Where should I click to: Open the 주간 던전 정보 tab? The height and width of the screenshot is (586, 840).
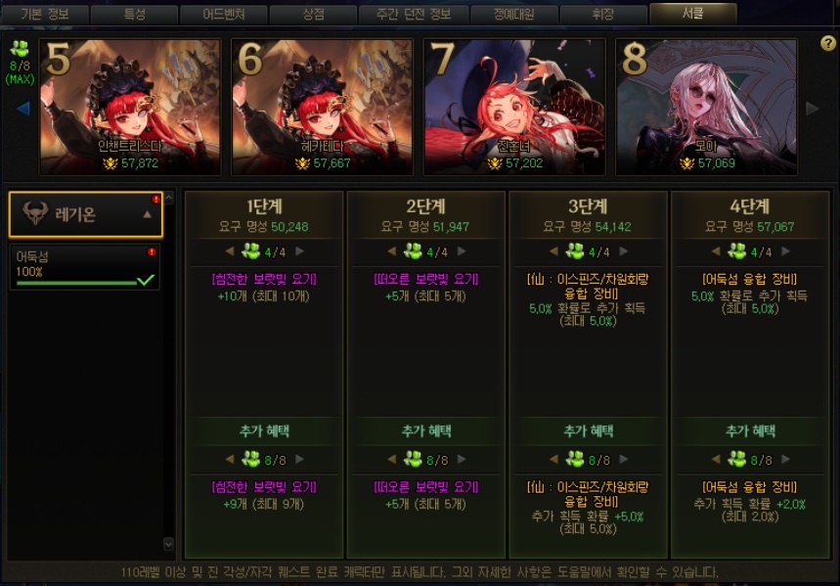point(414,14)
